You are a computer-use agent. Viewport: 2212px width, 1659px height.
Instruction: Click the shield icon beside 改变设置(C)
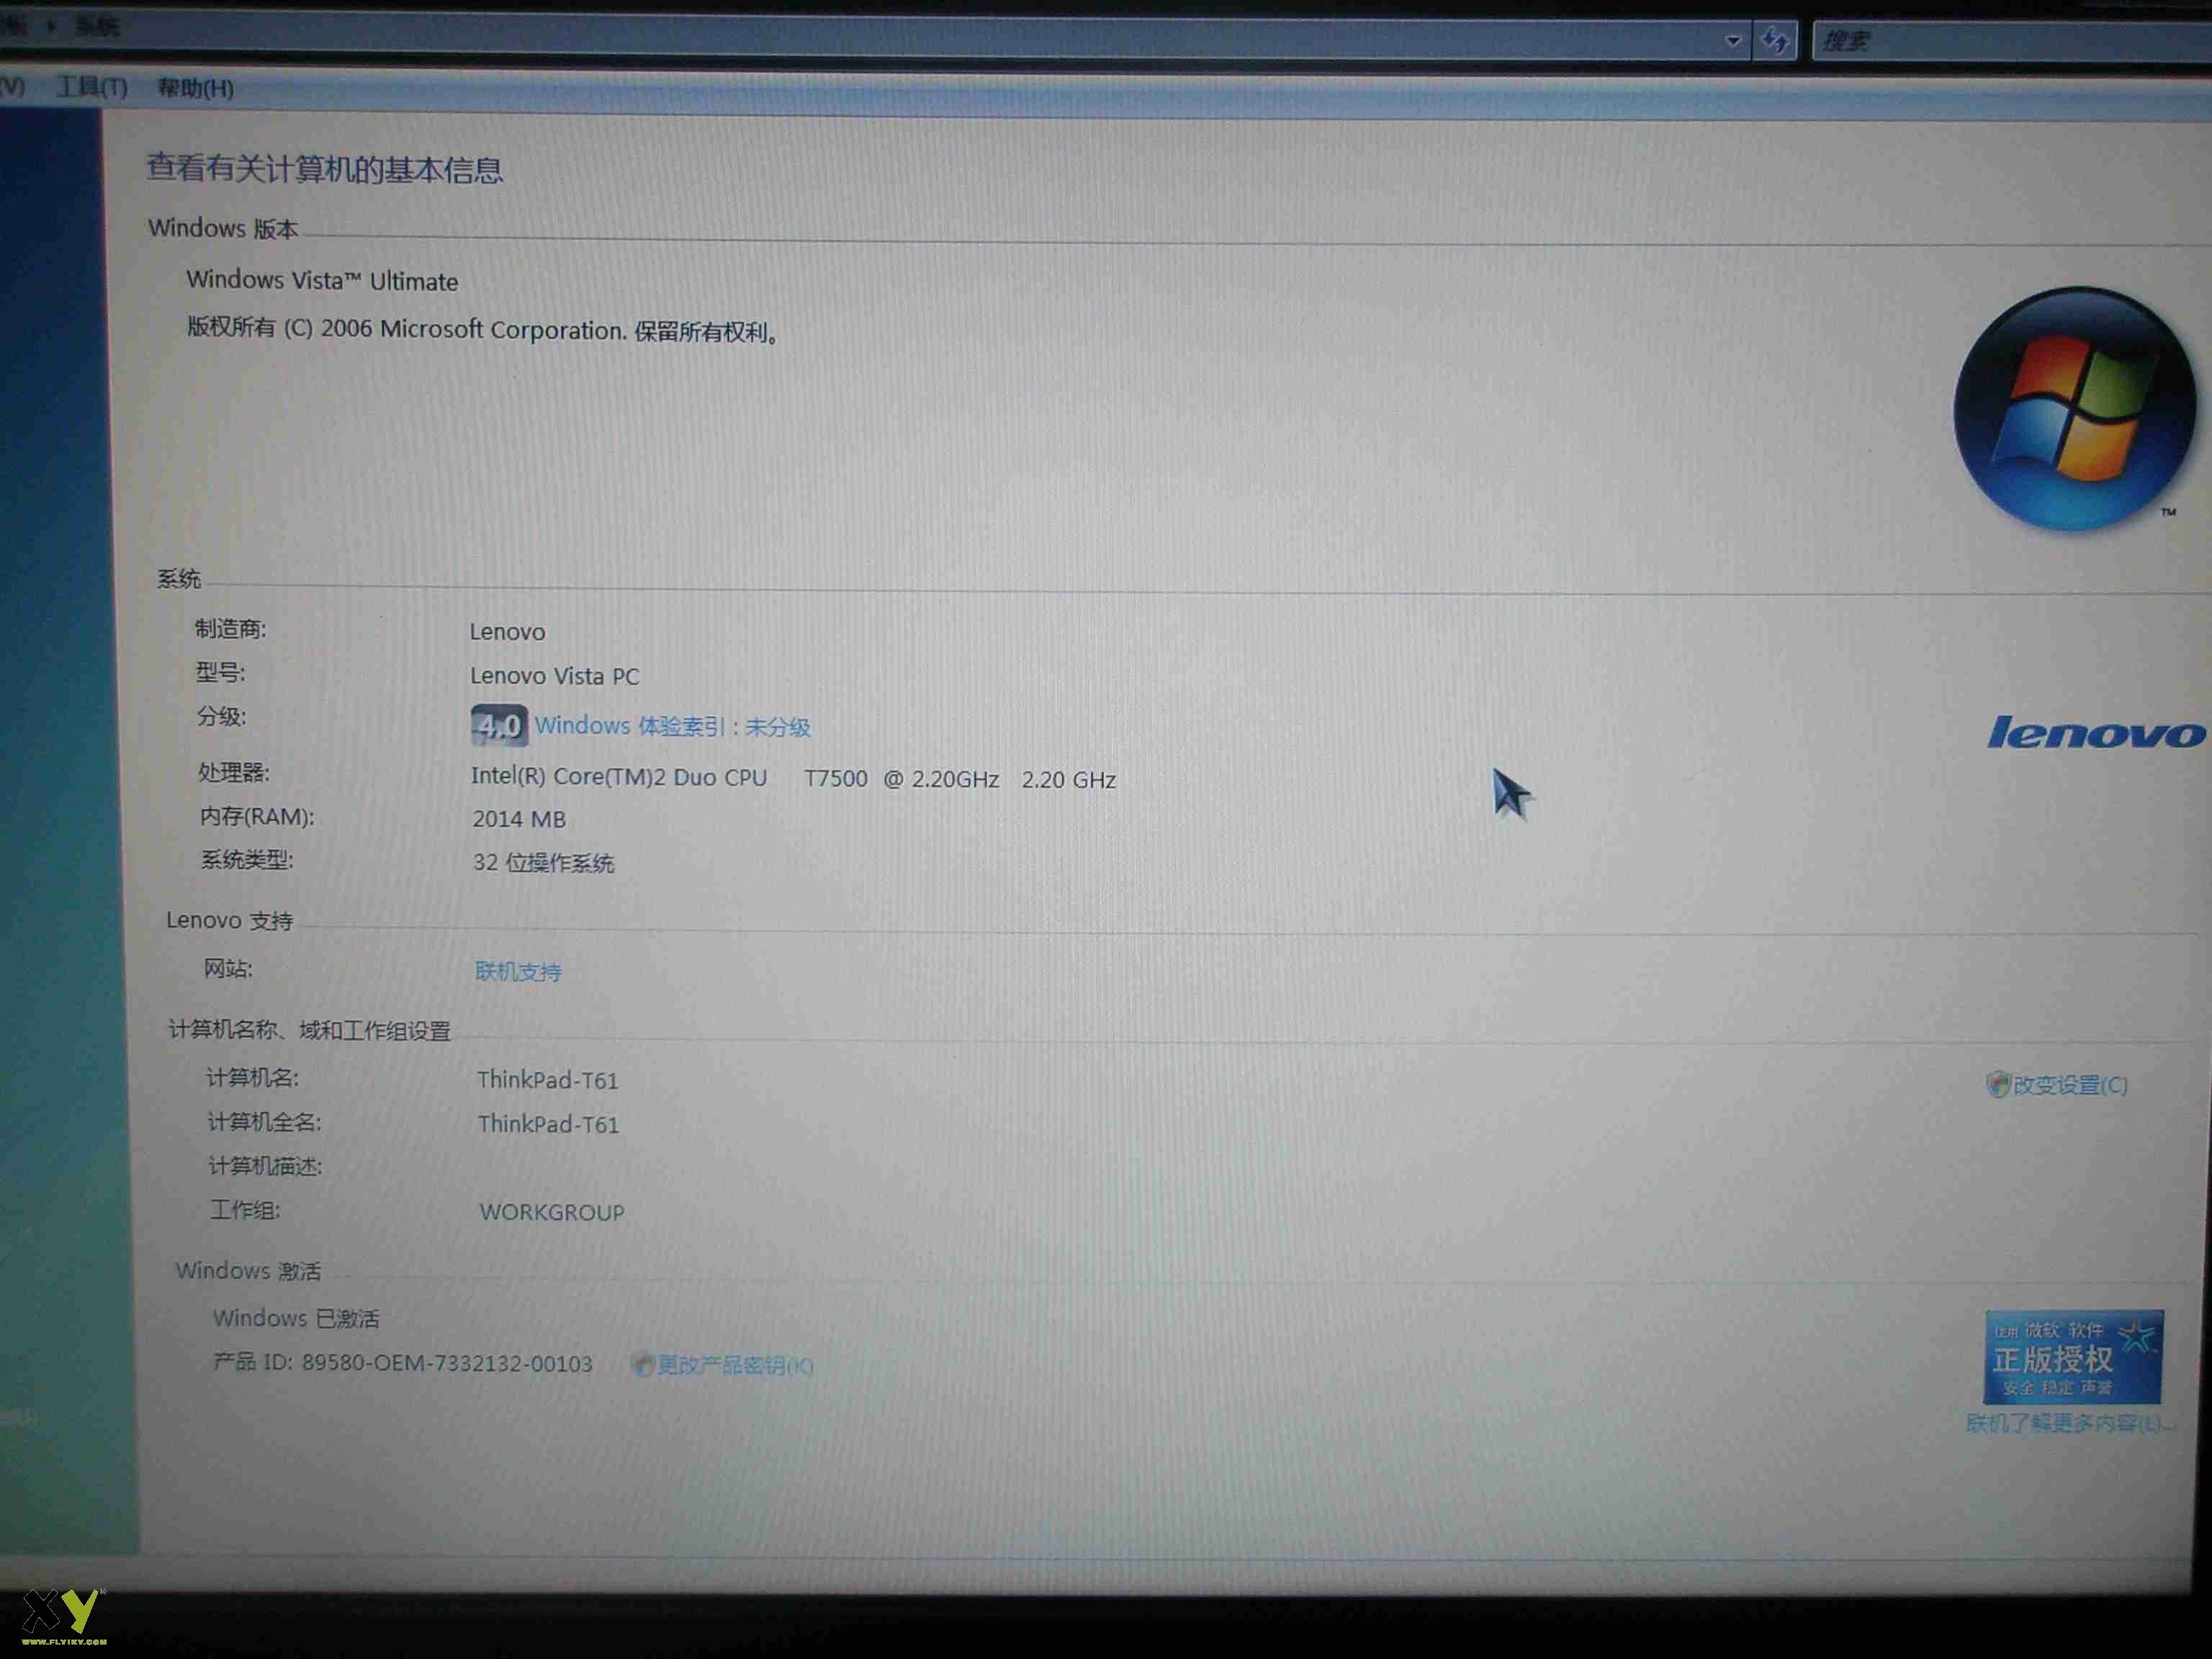tap(1998, 1084)
